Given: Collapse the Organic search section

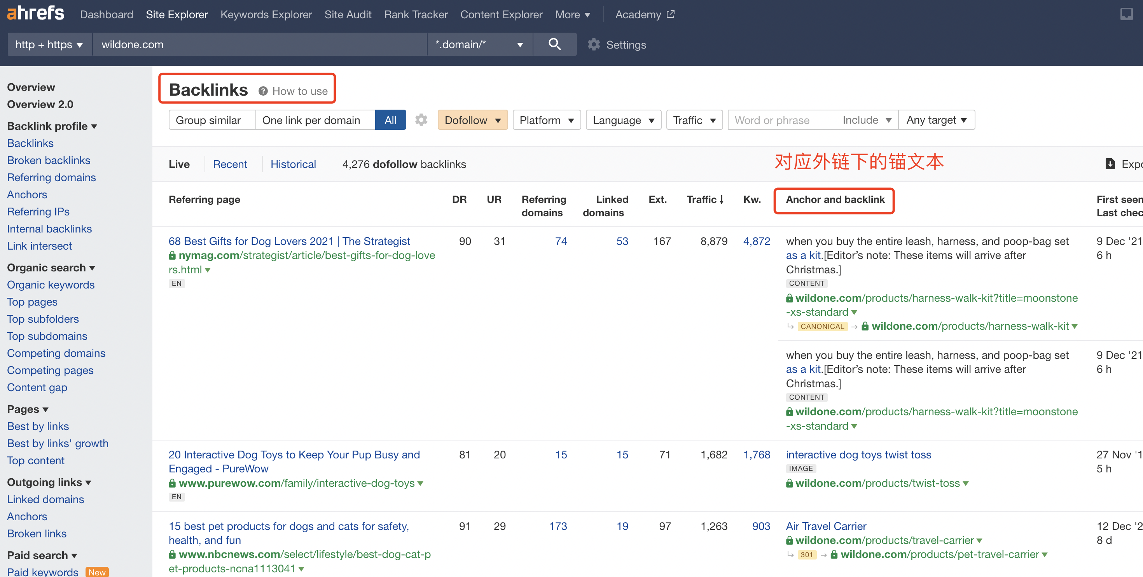Looking at the screenshot, I should point(51,268).
